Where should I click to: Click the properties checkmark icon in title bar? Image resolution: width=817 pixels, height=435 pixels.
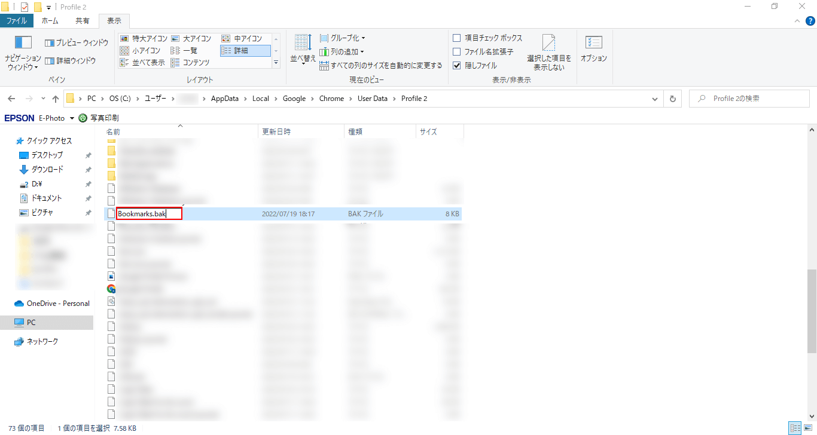pyautogui.click(x=25, y=7)
